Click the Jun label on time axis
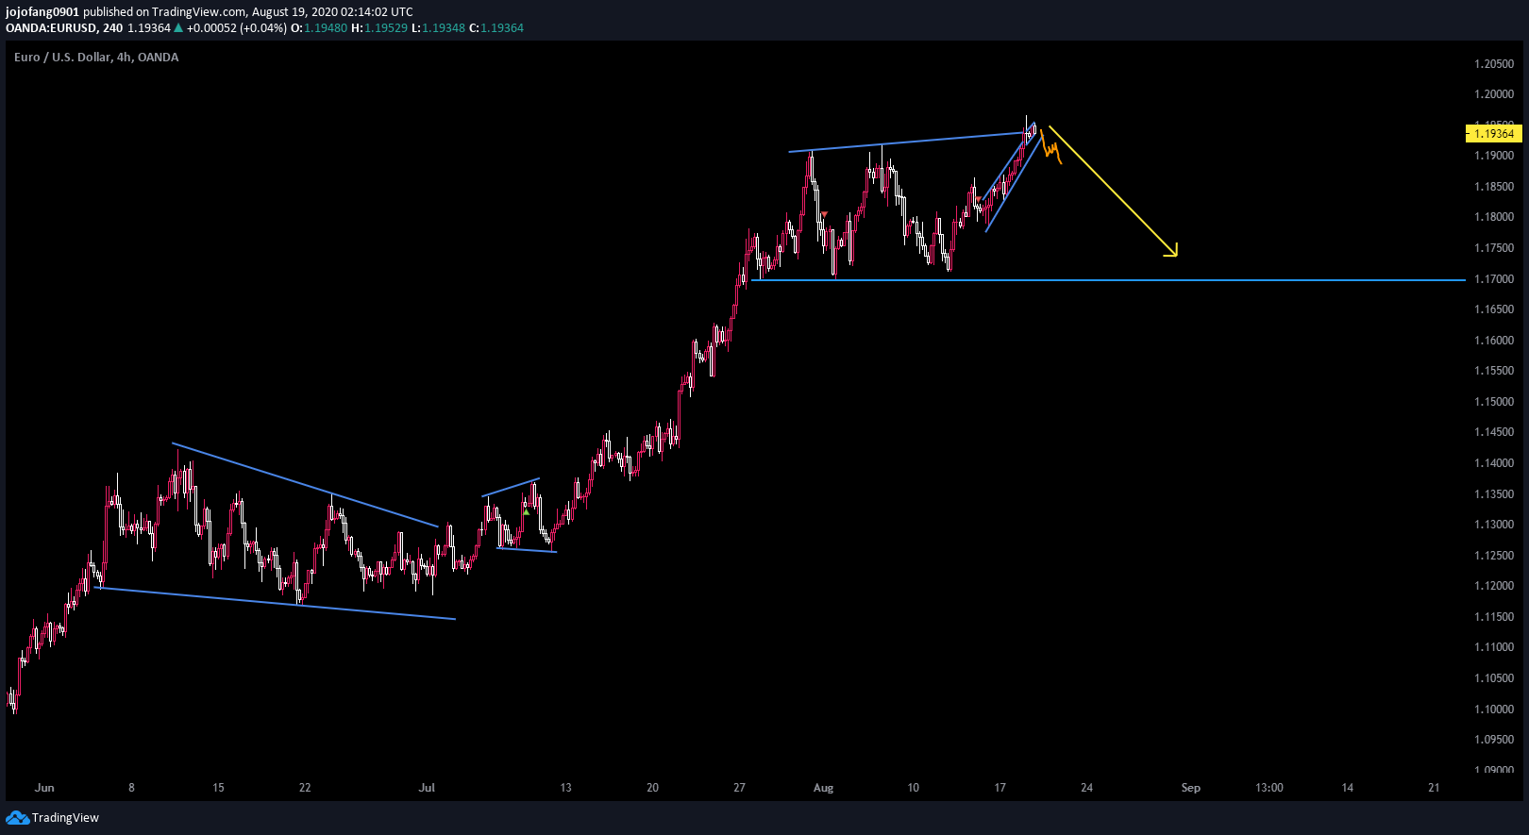The height and width of the screenshot is (835, 1529). pos(44,788)
